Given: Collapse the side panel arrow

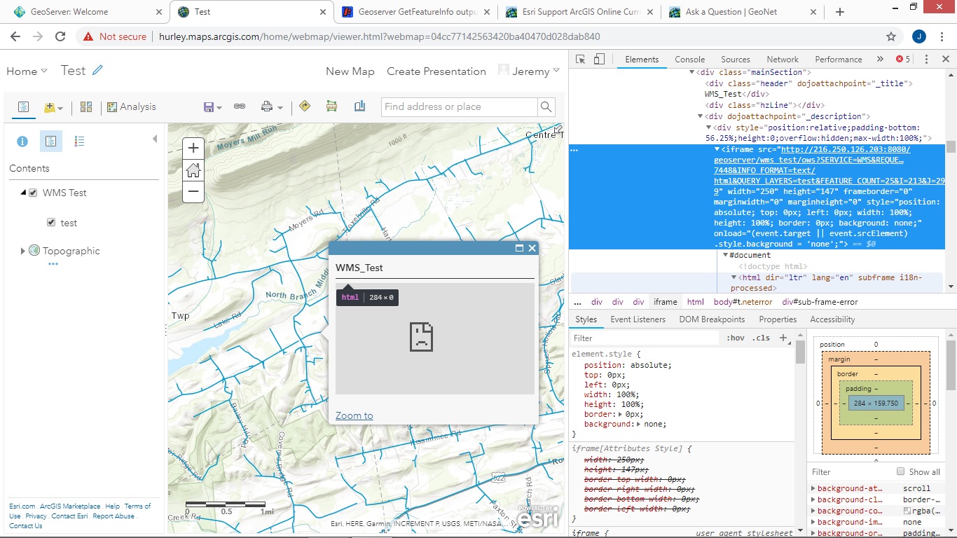Looking at the screenshot, I should (155, 139).
